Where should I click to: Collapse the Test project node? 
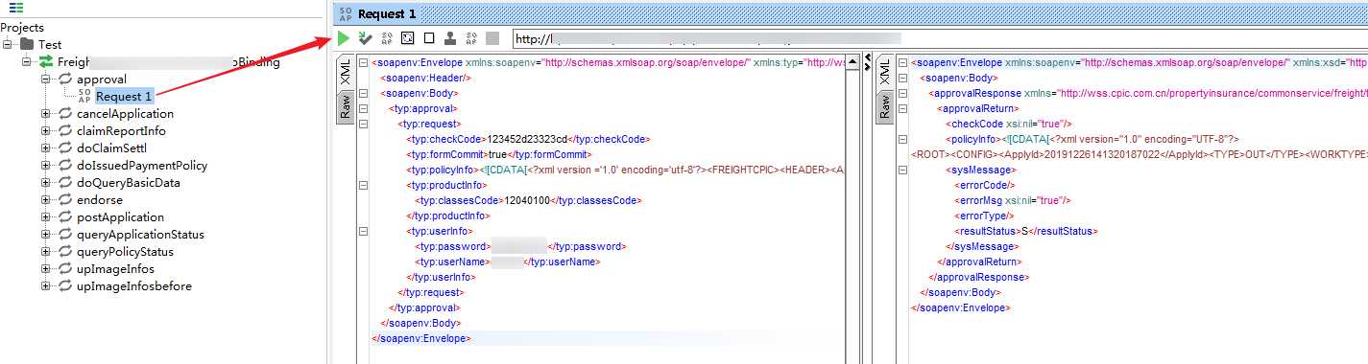click(8, 45)
